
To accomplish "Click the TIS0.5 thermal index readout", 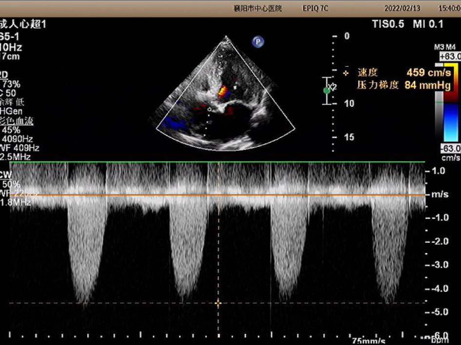I will pos(388,24).
